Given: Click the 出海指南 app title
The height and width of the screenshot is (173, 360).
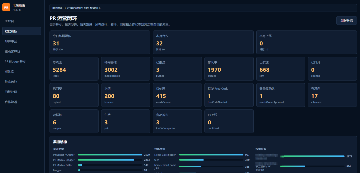Looking at the screenshot, I should (19, 6).
